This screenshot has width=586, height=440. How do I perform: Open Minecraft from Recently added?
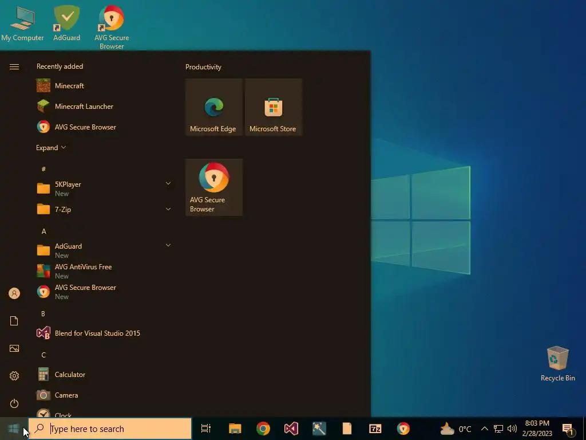pos(103,86)
